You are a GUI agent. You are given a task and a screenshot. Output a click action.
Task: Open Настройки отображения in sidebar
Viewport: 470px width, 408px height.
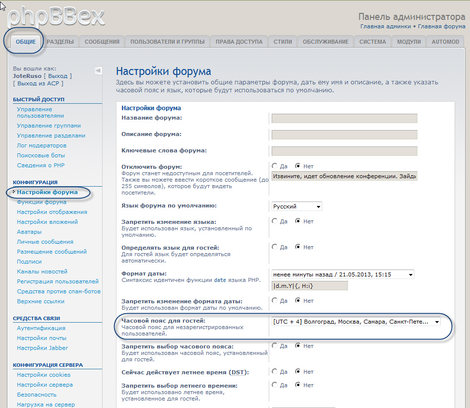[52, 212]
